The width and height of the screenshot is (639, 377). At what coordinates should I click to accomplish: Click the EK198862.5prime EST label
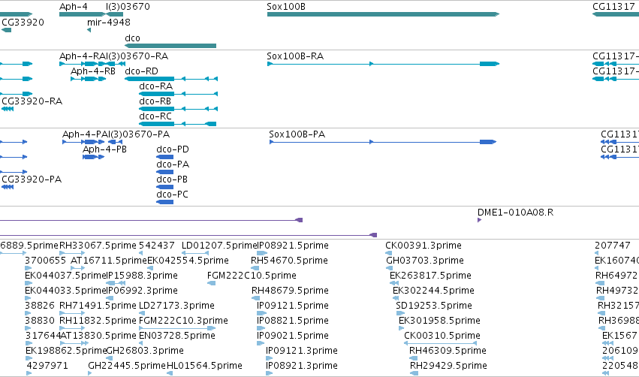coord(65,351)
